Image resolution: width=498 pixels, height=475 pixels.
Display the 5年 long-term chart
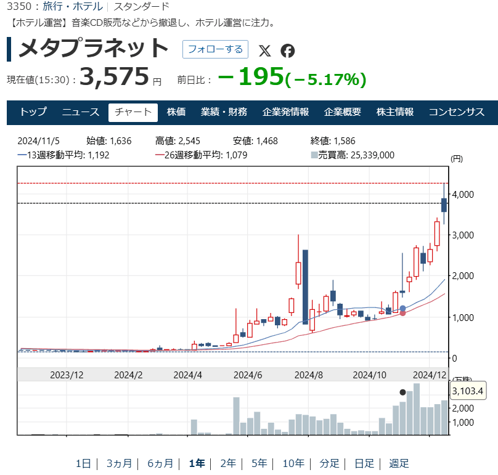point(259,463)
